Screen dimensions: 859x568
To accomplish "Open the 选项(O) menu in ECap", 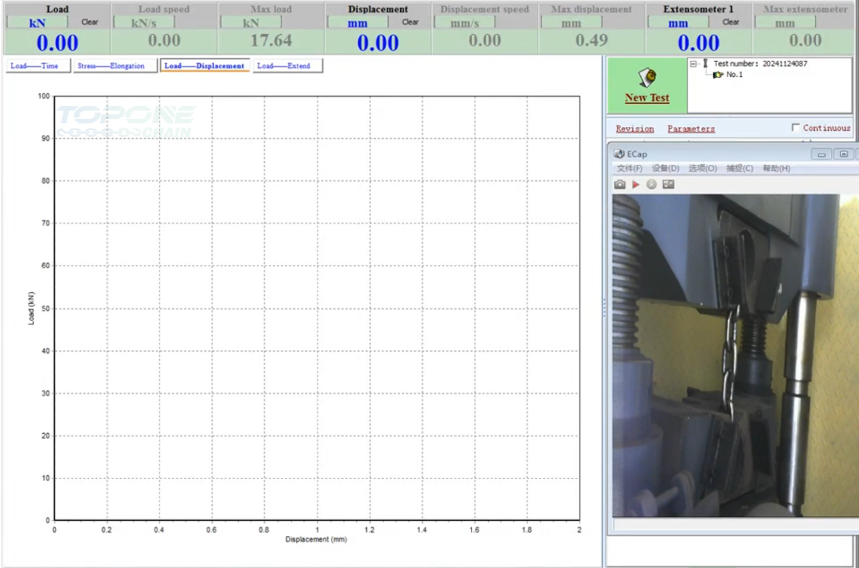I will (703, 169).
